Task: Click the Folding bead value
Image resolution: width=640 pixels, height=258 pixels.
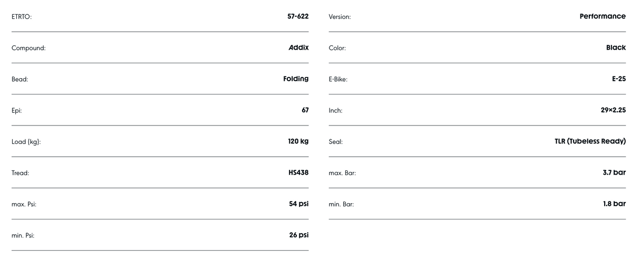Action: point(296,79)
